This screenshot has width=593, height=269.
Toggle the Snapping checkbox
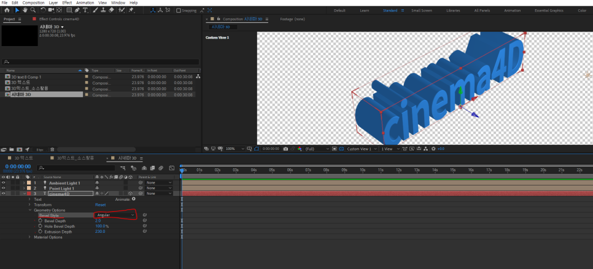click(178, 10)
